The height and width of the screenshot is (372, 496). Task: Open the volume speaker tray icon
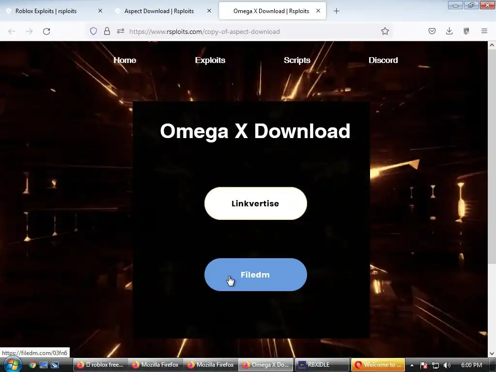point(447,365)
